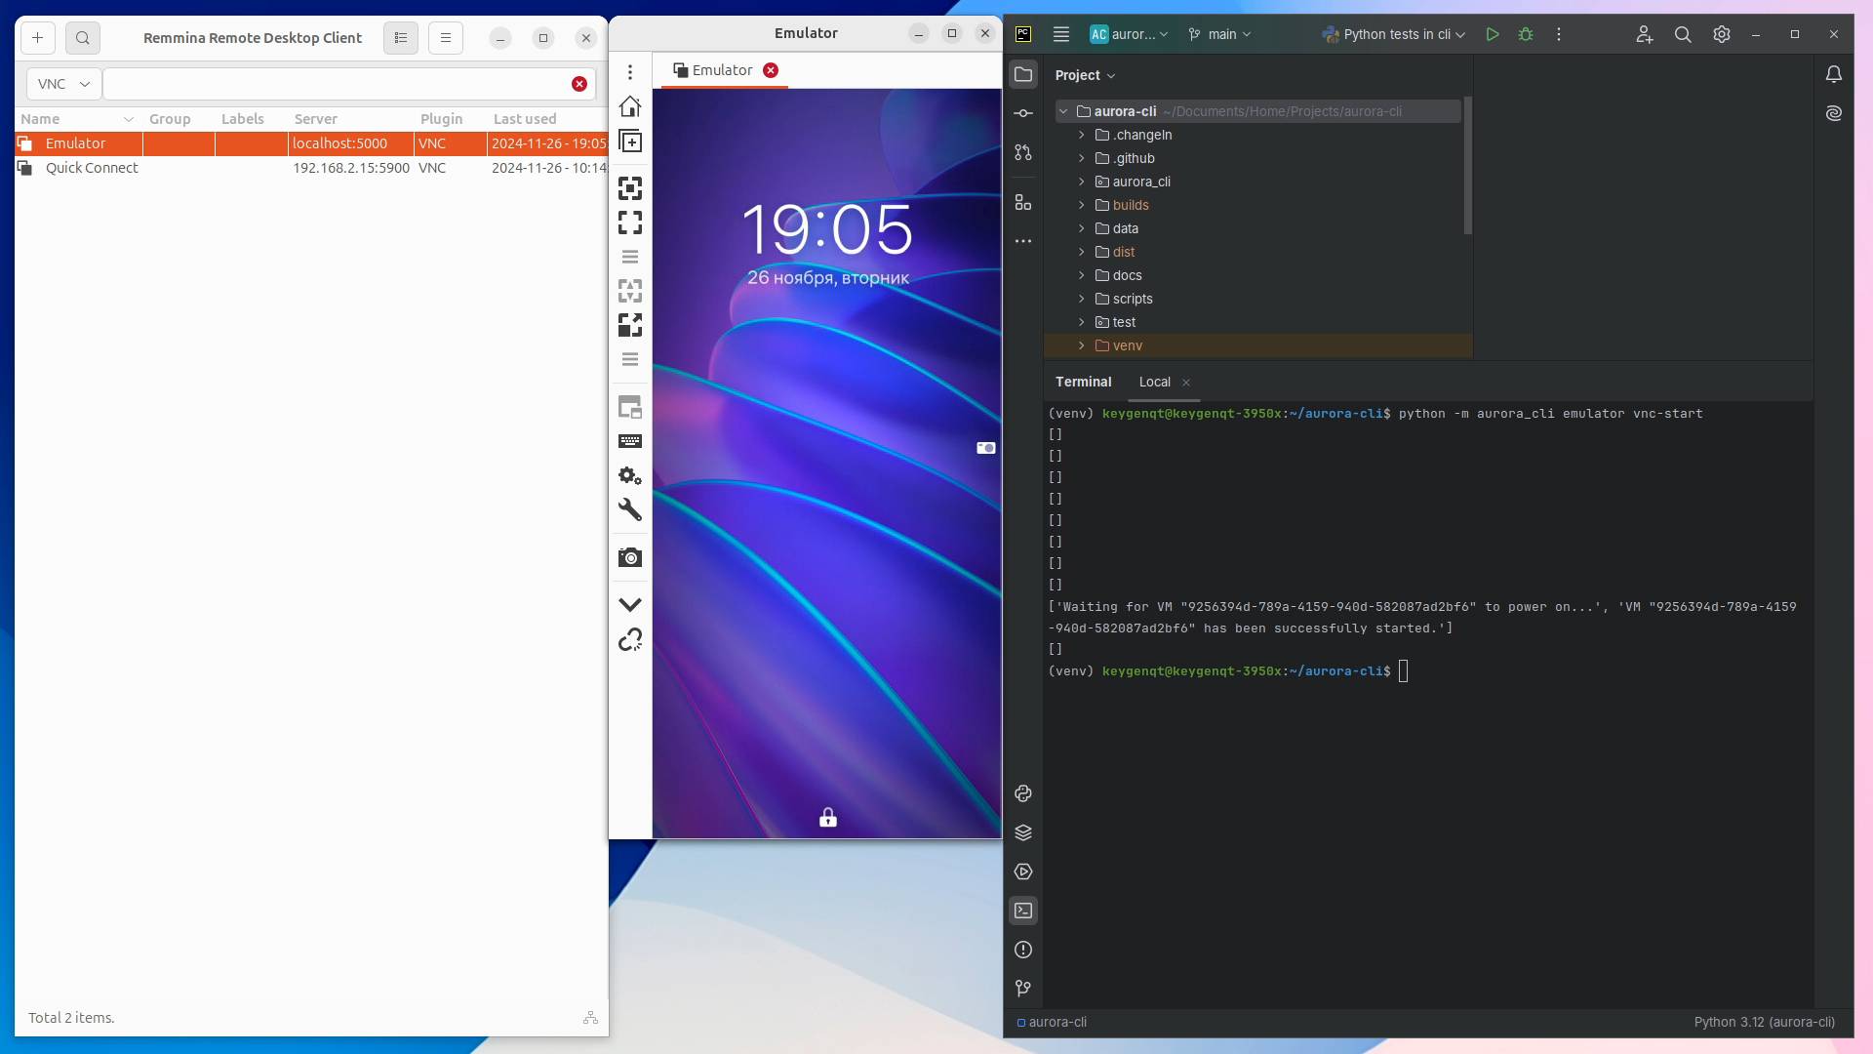Select the Quick Connect row in the connection list
The width and height of the screenshot is (1873, 1054).
pos(92,168)
